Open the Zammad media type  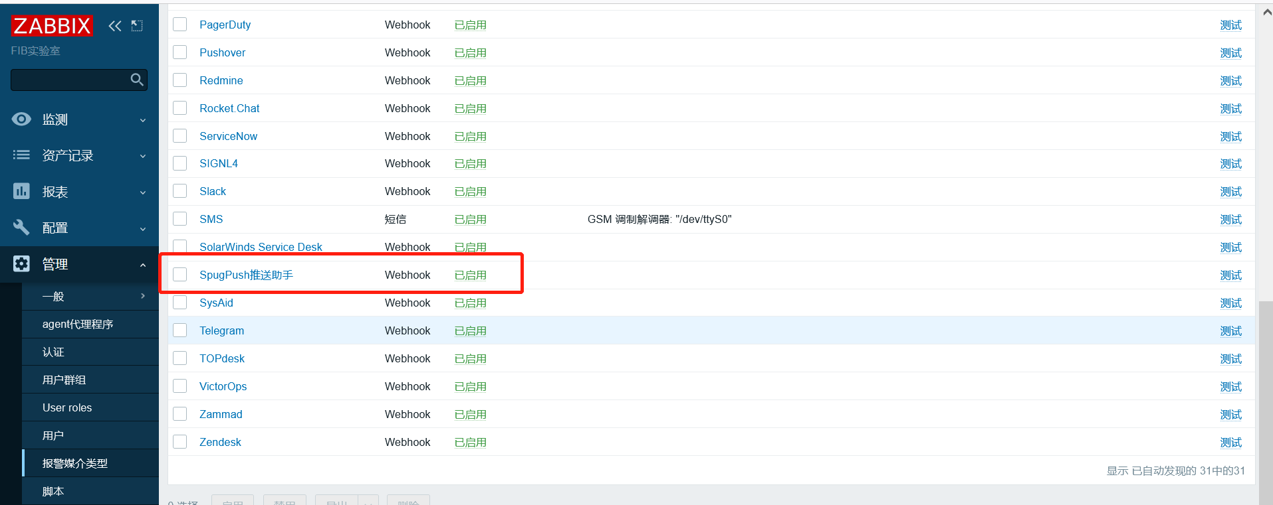[221, 414]
